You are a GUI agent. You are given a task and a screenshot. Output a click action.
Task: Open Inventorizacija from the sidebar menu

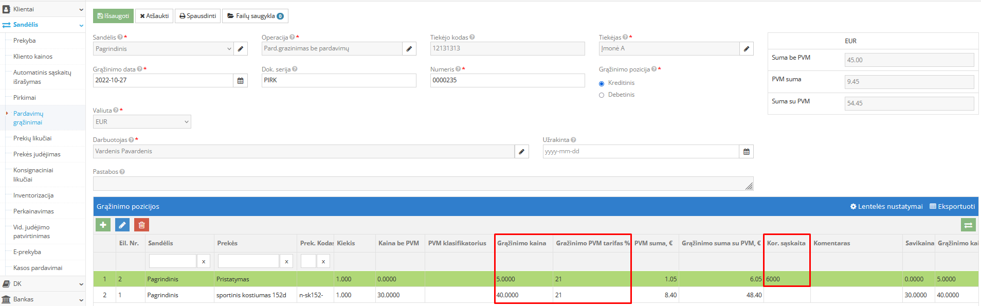(x=33, y=195)
